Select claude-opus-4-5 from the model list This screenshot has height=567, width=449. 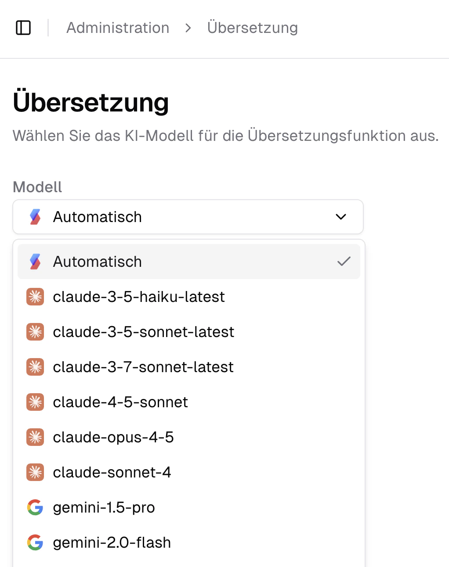click(113, 437)
